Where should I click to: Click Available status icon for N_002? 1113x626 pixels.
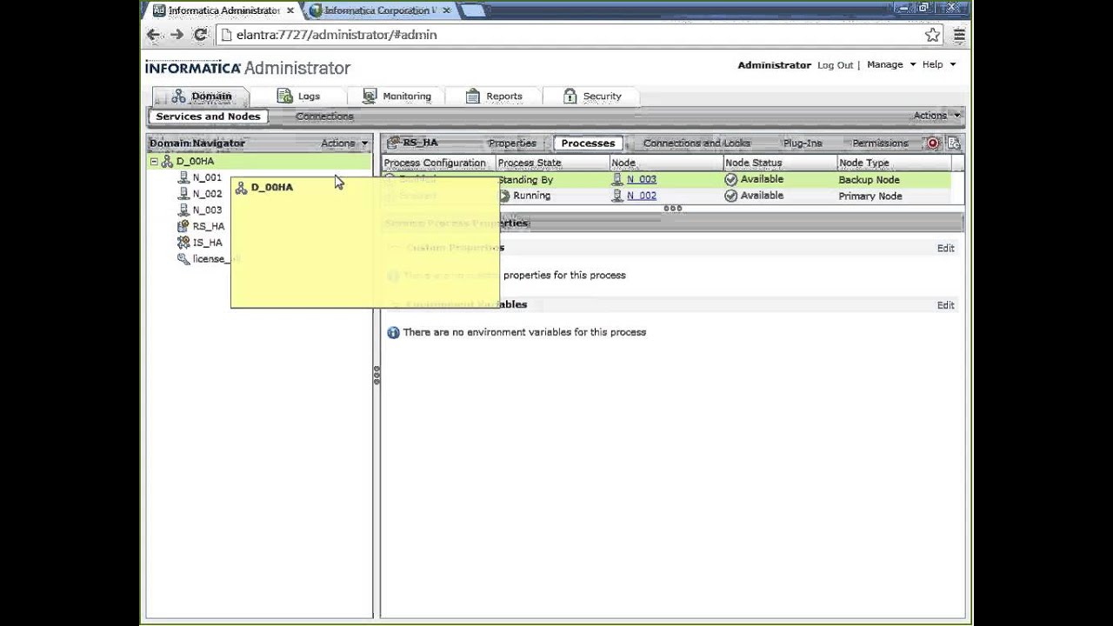[730, 196]
